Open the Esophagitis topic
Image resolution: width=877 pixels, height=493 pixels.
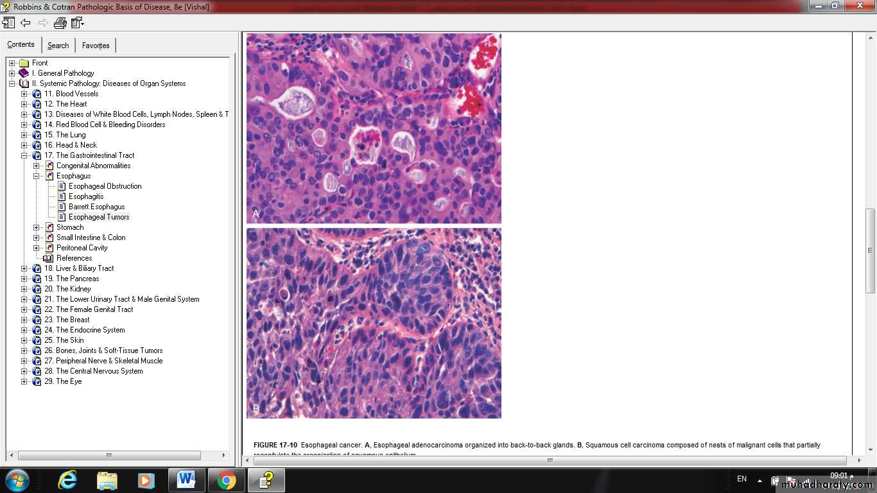86,196
